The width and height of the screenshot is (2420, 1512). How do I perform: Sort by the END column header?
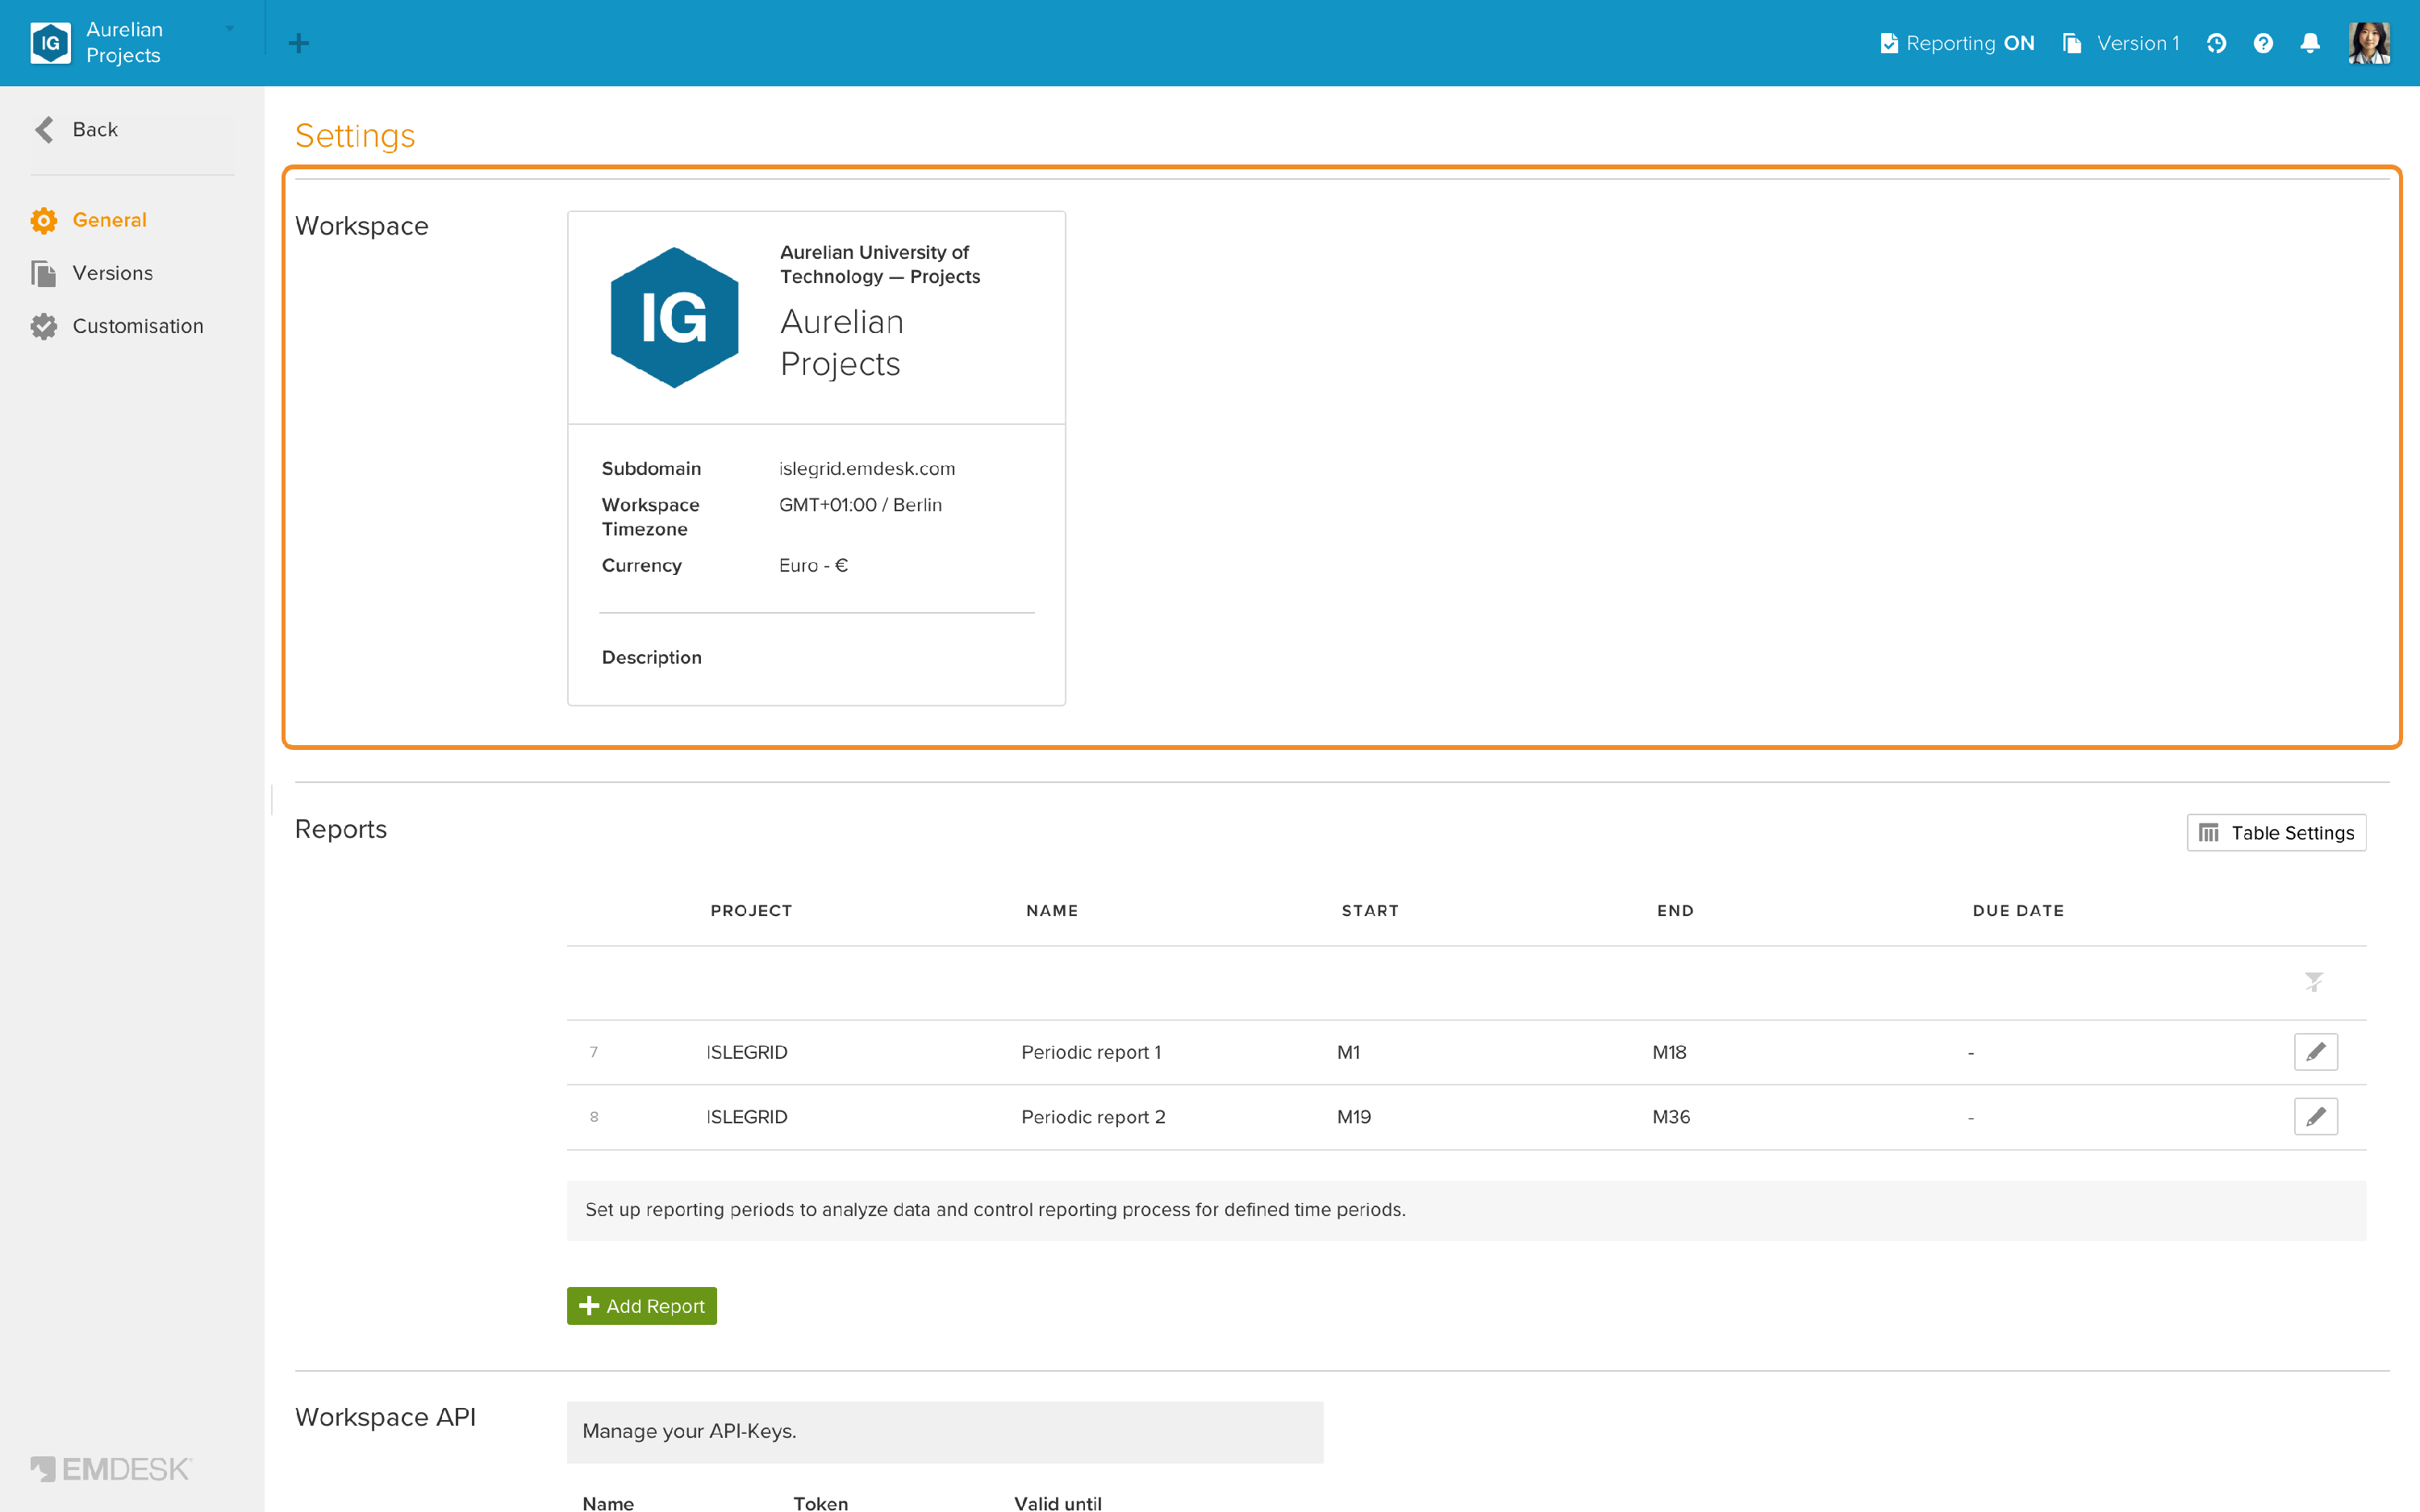click(x=1675, y=911)
